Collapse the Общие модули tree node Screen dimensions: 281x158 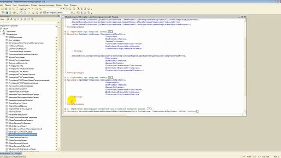(x=1, y=34)
